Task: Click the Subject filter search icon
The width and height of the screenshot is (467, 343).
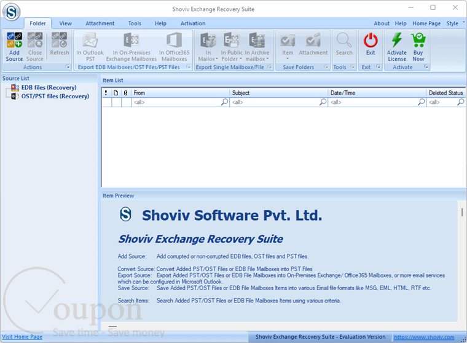Action: (323, 102)
